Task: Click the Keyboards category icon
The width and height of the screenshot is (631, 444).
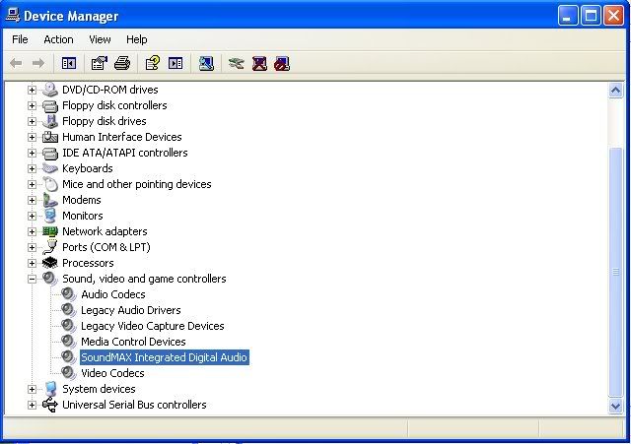Action: click(x=50, y=168)
